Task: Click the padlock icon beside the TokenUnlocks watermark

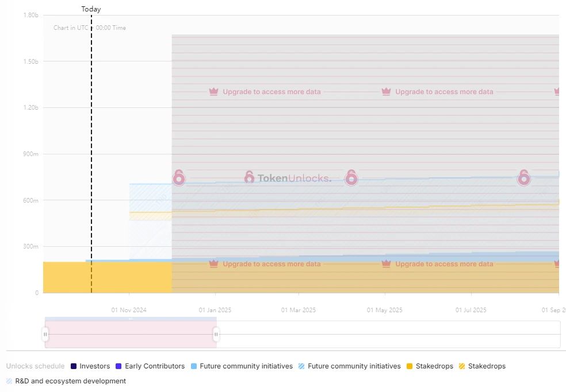Action: (249, 177)
